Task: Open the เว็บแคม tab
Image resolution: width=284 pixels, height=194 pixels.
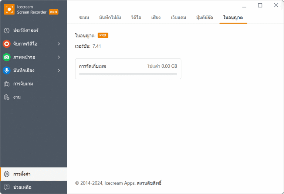Action: 178,18
